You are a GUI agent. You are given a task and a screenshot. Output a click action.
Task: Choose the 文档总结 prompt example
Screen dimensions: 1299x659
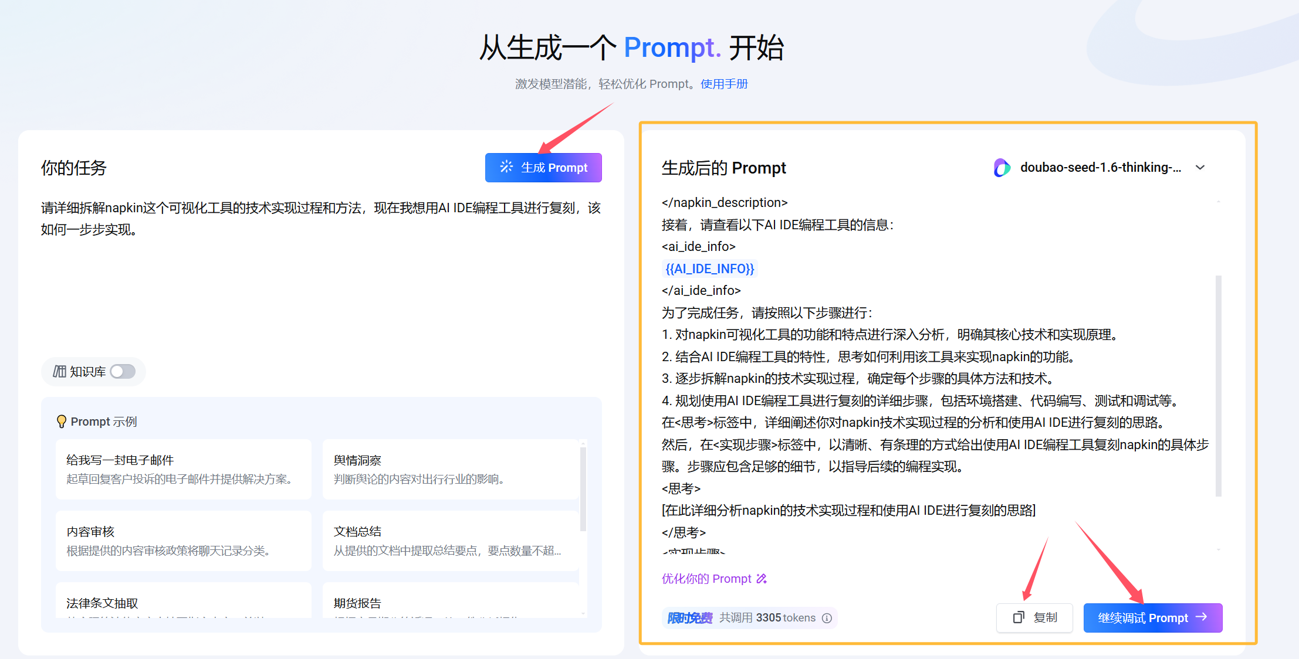click(x=451, y=541)
